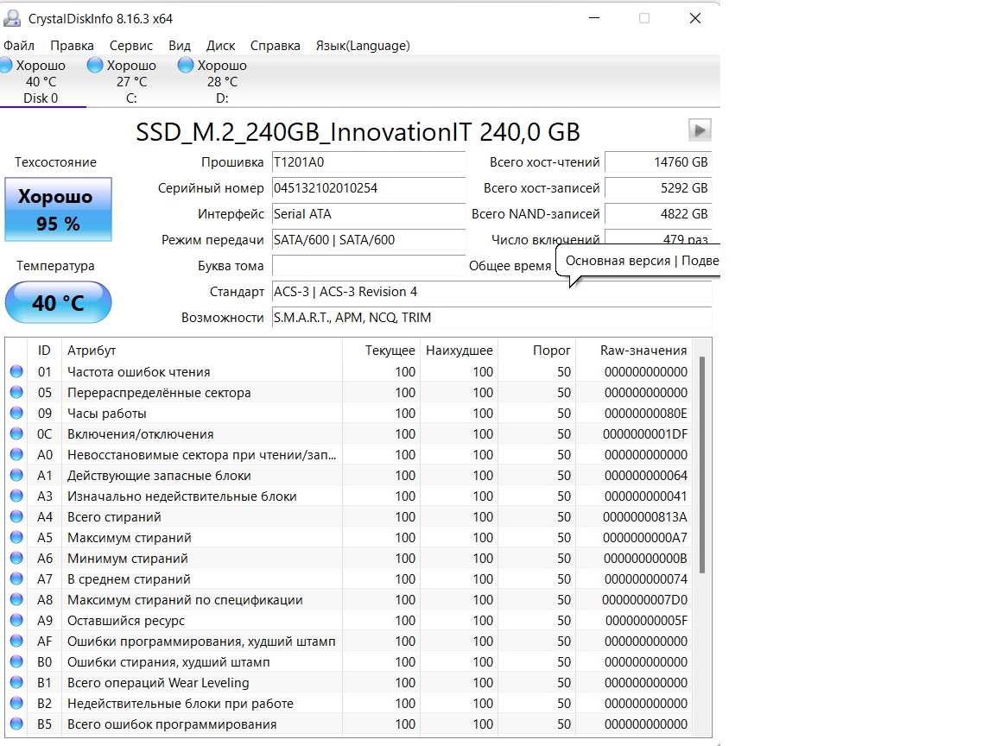This screenshot has height=746, width=995.
Task: Click the Стандарт field ACS-3 Revision 4
Action: (x=491, y=292)
